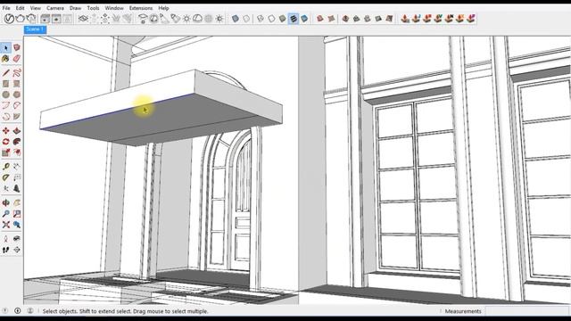This screenshot has height=321, width=571.
Task: Choose the Rectangle tool
Action: point(6,84)
